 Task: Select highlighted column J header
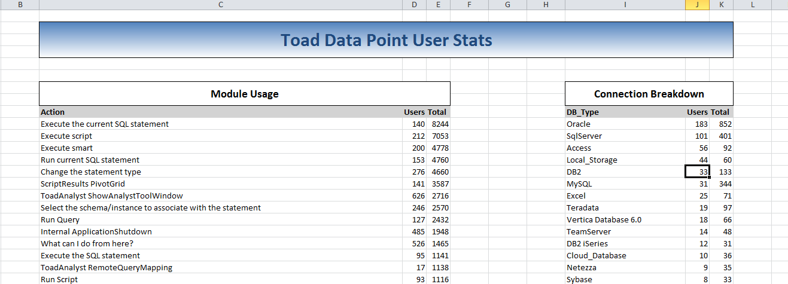[697, 5]
